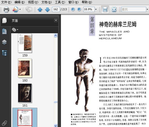Click the 第四章 chapter label

coord(92,25)
